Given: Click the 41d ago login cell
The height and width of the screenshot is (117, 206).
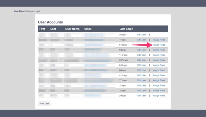Looking at the screenshot, I should 123,75.
